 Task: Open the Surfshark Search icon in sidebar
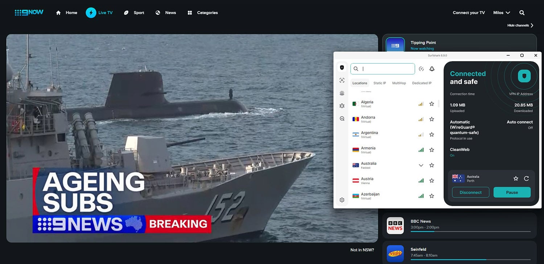click(x=342, y=118)
